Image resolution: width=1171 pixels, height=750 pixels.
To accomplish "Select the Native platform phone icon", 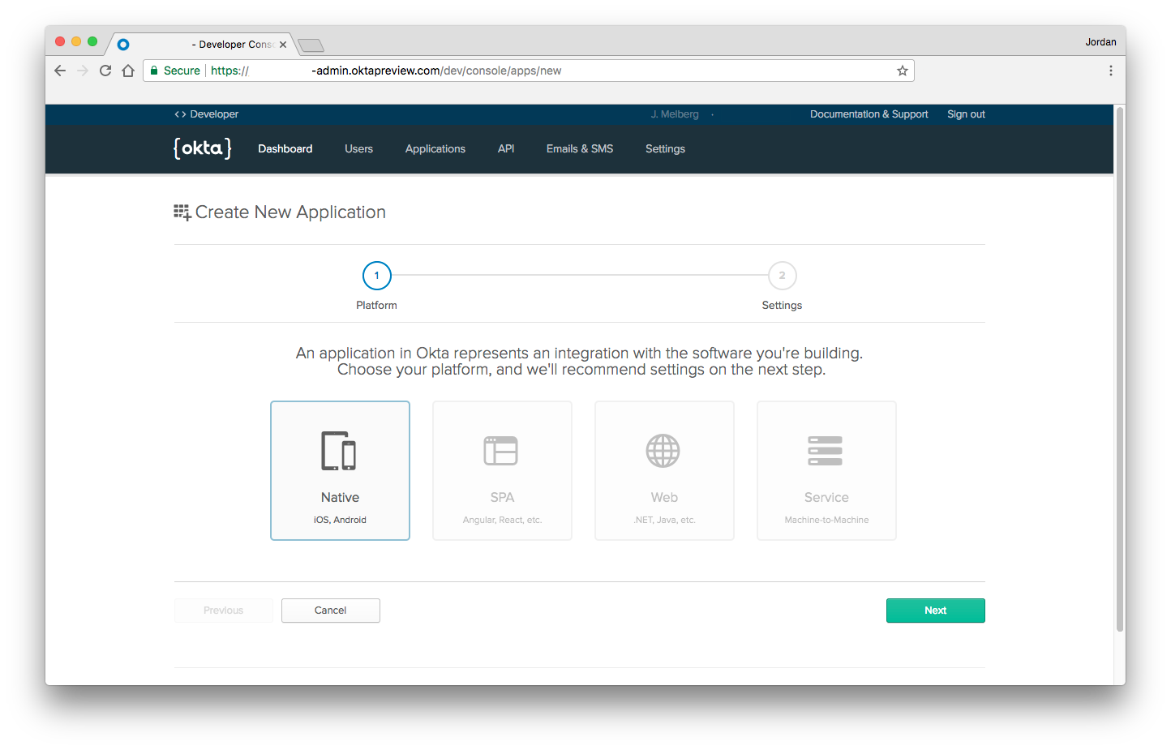I will [x=339, y=451].
